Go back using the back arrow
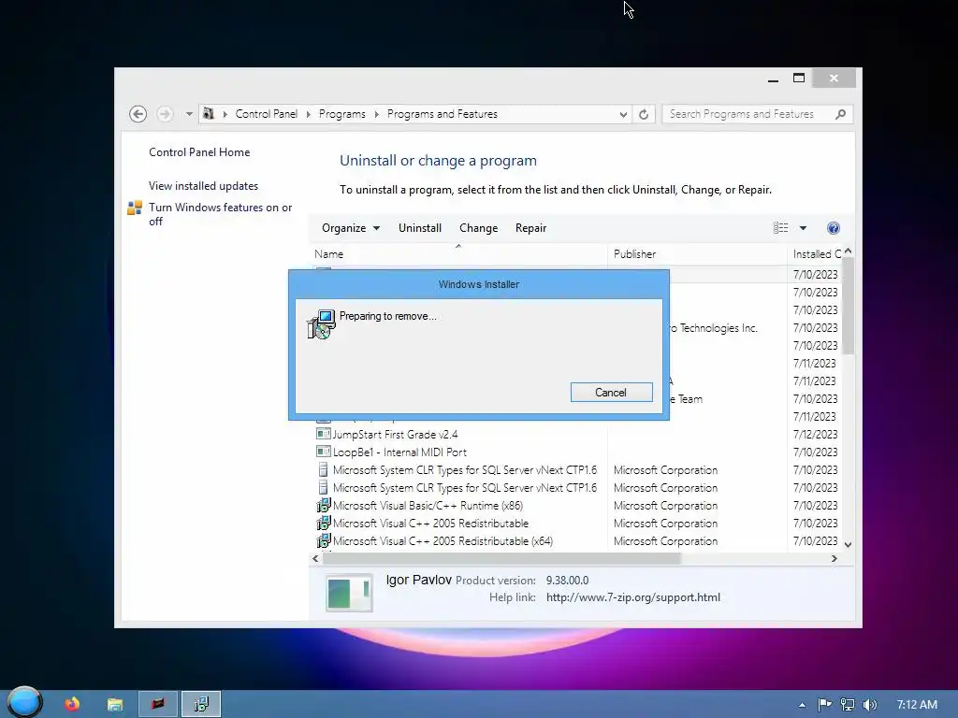 [x=138, y=114]
